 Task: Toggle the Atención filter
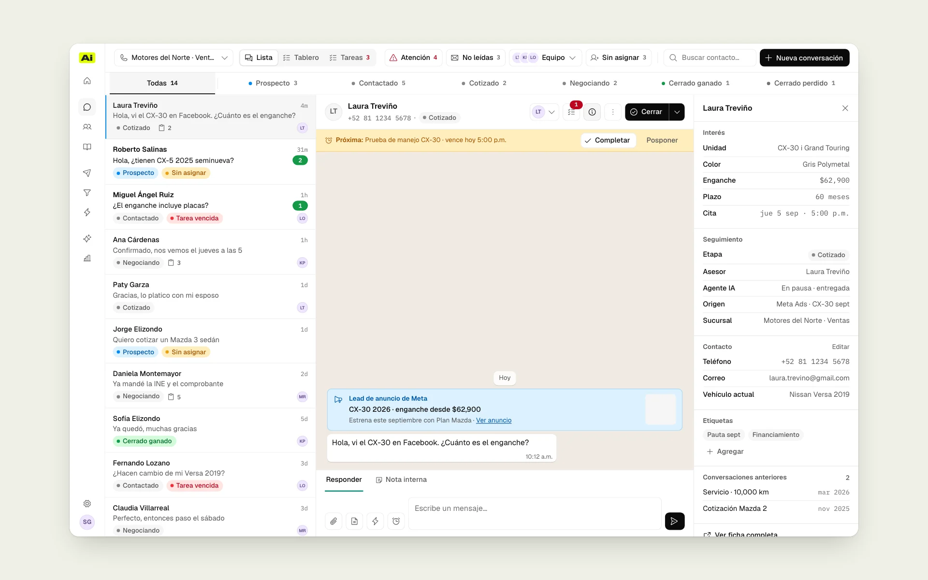pos(413,58)
